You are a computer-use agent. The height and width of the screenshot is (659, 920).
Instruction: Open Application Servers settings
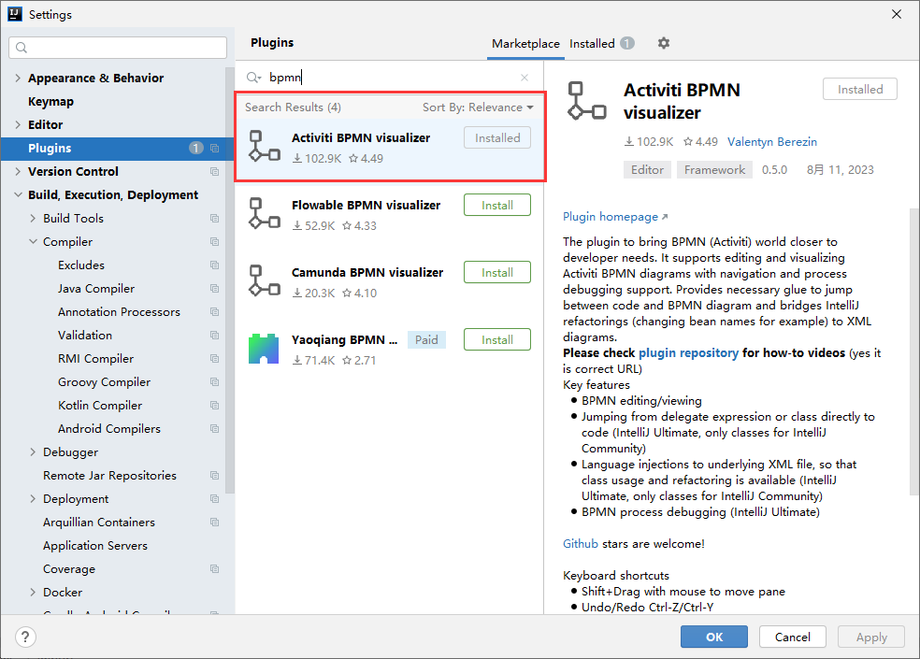click(x=95, y=546)
